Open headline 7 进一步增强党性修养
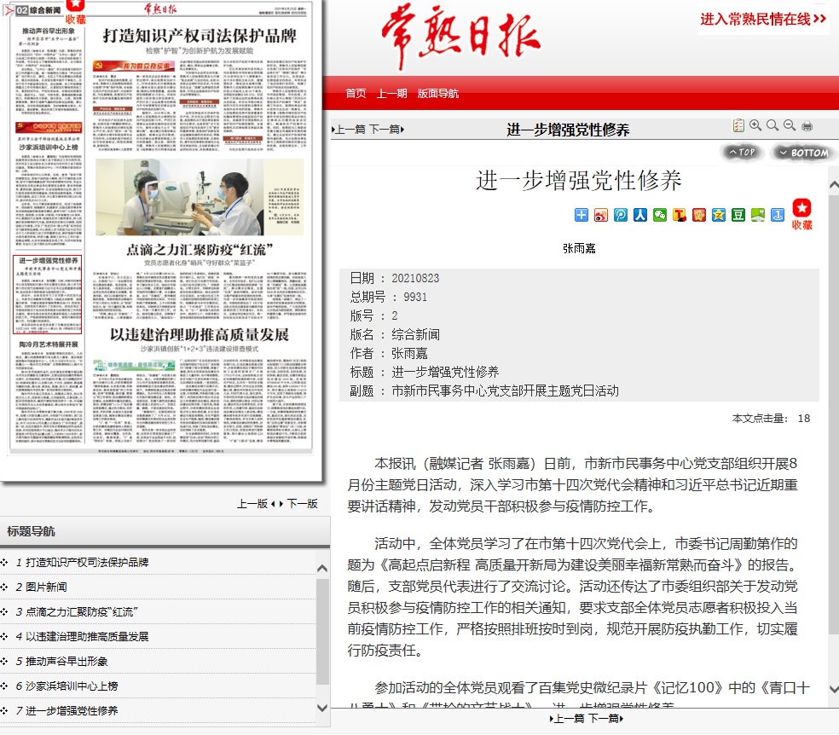839x735 pixels. (72, 710)
